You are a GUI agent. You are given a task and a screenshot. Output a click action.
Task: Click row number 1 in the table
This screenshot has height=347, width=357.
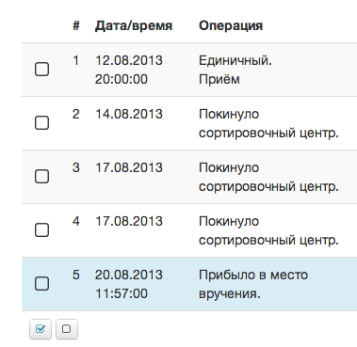pos(76,60)
